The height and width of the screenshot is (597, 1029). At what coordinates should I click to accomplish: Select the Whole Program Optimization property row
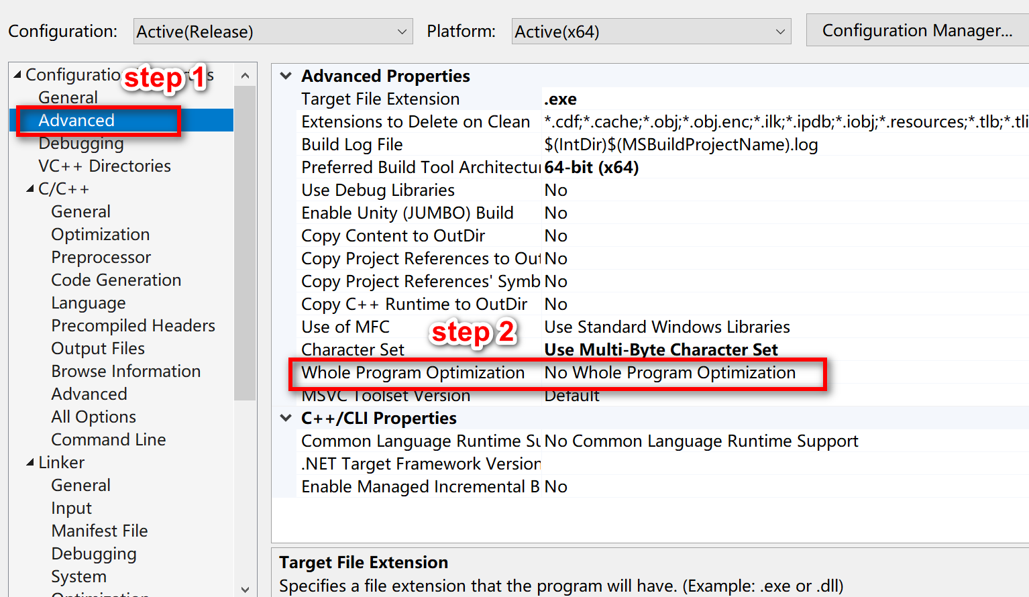[413, 372]
